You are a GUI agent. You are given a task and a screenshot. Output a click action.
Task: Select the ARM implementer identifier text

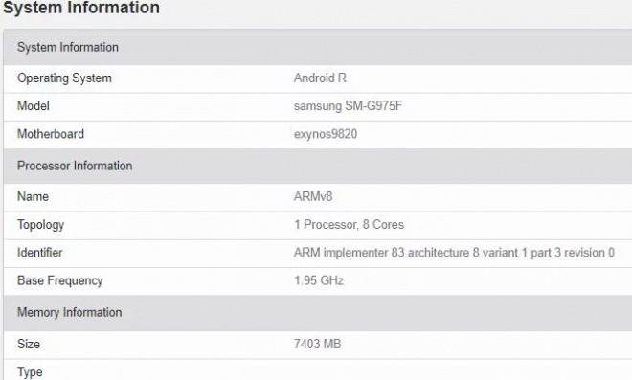pos(454,253)
